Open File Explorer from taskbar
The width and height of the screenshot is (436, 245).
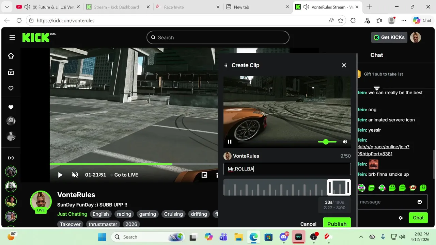click(x=238, y=237)
